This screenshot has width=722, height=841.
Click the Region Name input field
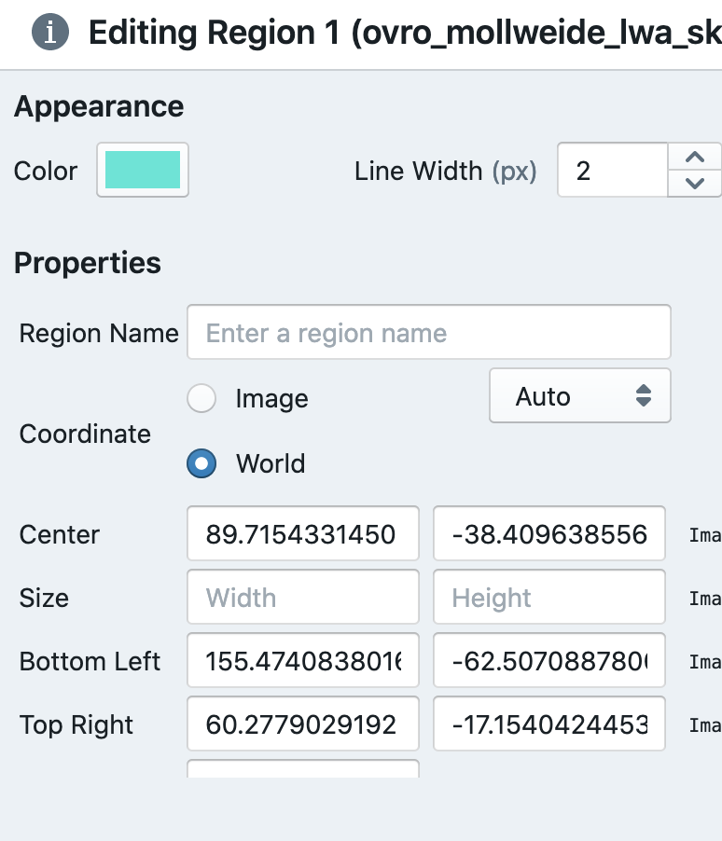(x=428, y=332)
